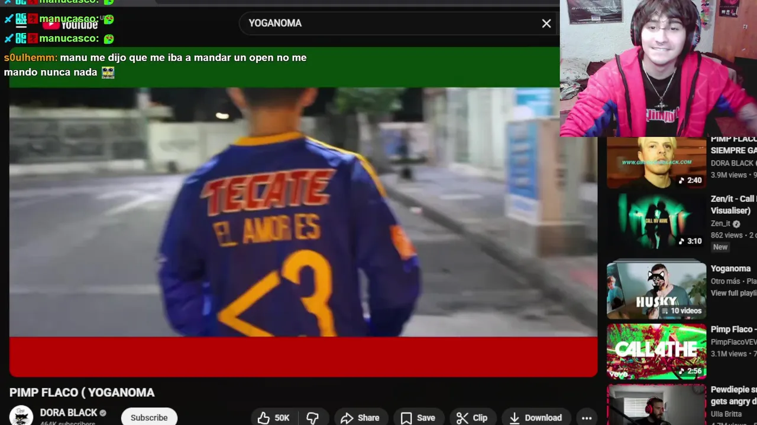Share the PIMP FLACO video
This screenshot has width=757, height=425.
point(360,417)
